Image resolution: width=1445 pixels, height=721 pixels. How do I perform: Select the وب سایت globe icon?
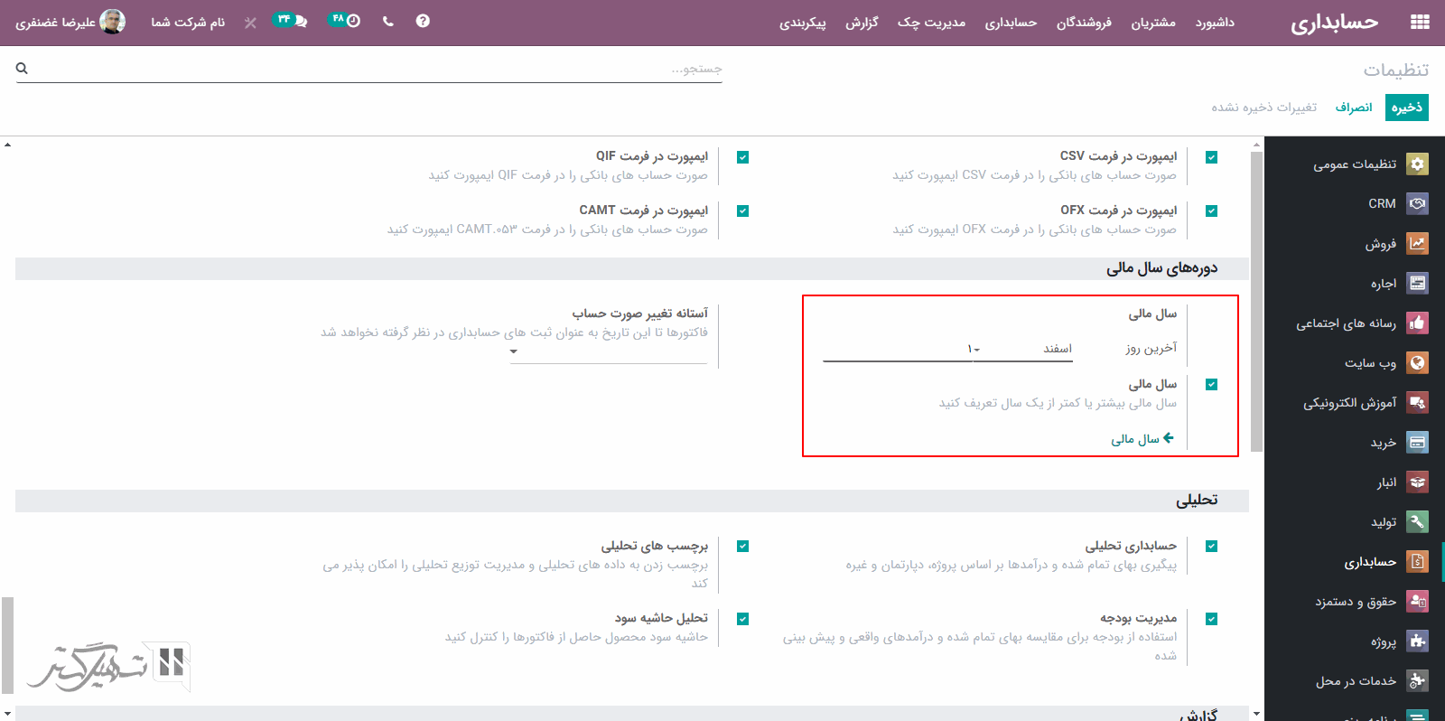[x=1418, y=362]
